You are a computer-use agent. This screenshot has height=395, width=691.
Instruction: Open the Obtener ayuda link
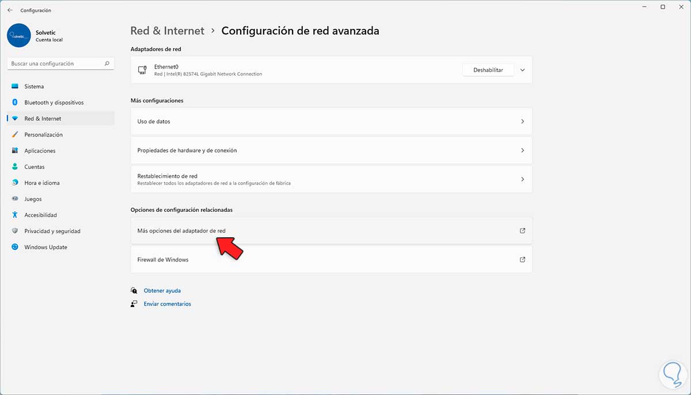(x=162, y=291)
